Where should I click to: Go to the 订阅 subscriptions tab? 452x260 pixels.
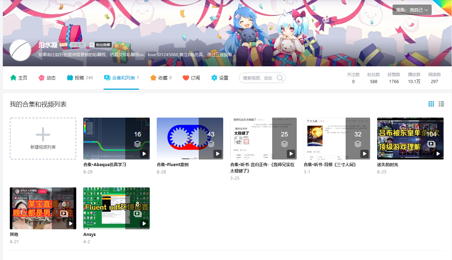[191, 78]
